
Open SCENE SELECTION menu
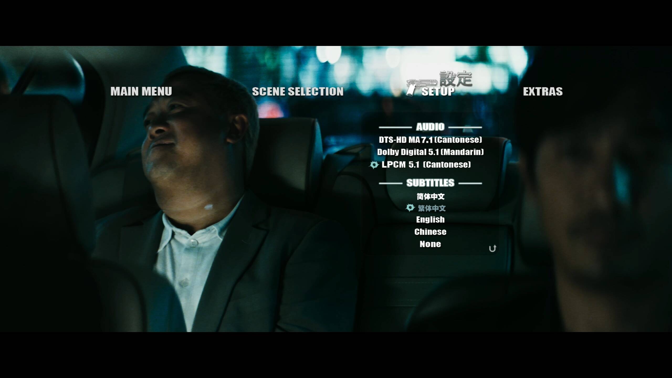pos(298,91)
